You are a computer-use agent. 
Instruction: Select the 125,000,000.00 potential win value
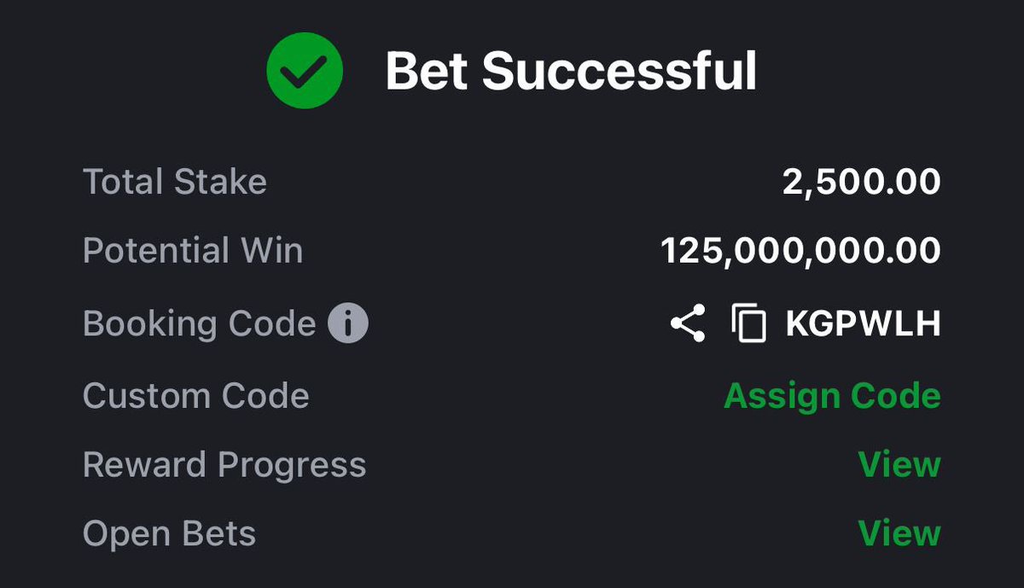pyautogui.click(x=800, y=251)
